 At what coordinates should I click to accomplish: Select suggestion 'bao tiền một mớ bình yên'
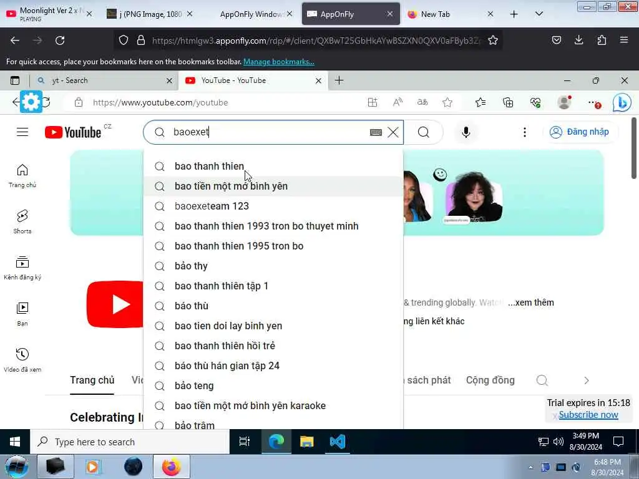pos(273,186)
